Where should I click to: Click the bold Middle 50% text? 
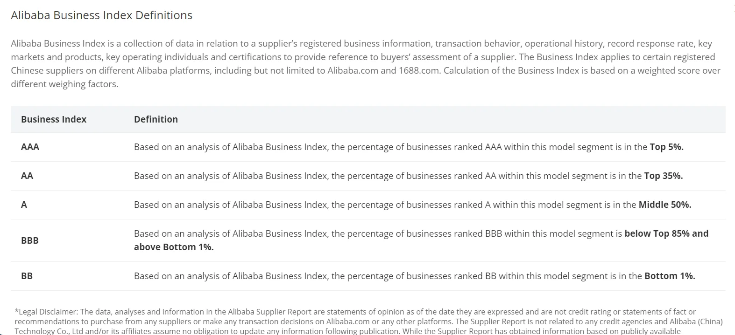pyautogui.click(x=664, y=205)
